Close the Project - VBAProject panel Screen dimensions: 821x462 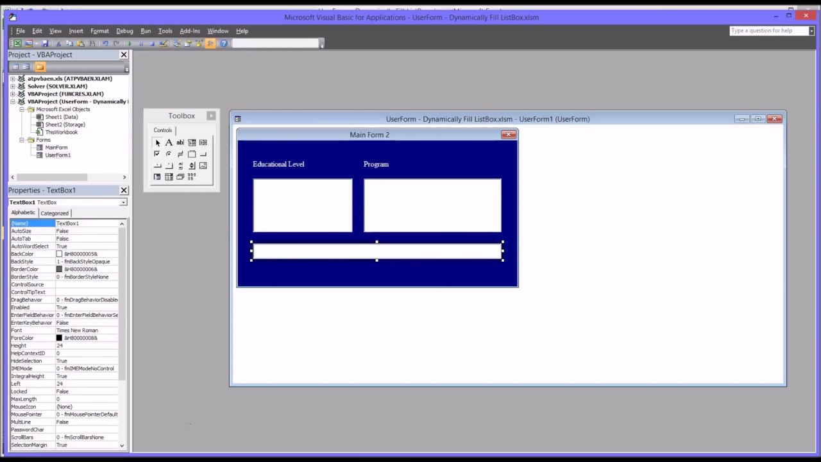pyautogui.click(x=124, y=55)
